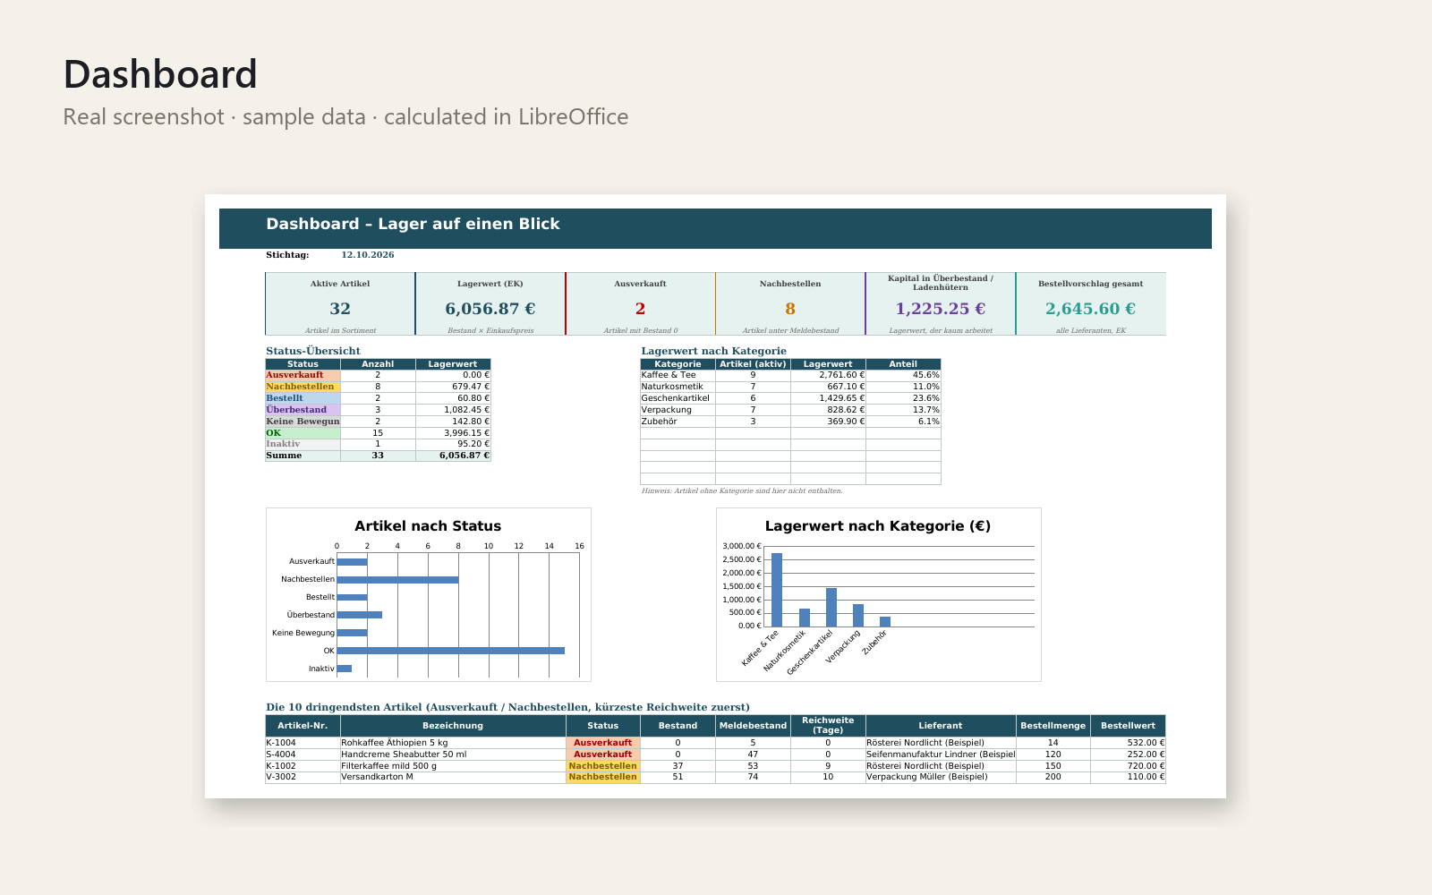Select the Kaffee & Tee category row
1432x895 pixels.
790,375
